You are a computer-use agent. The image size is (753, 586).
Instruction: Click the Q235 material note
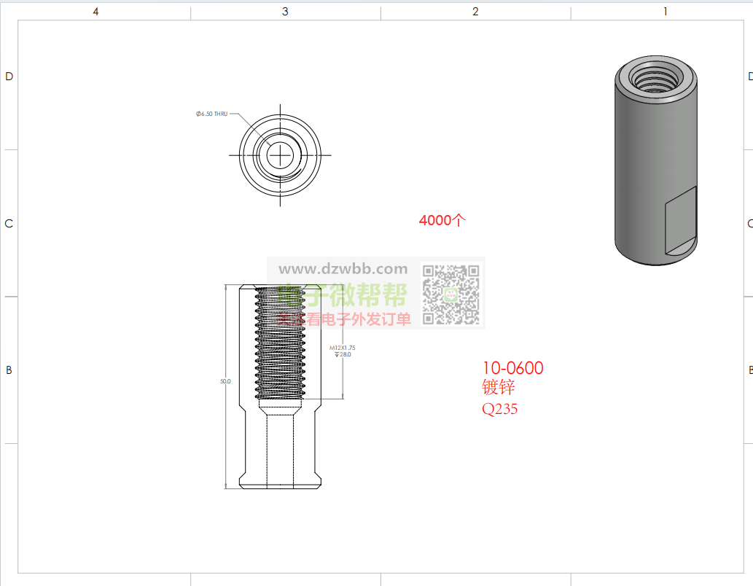click(x=500, y=409)
